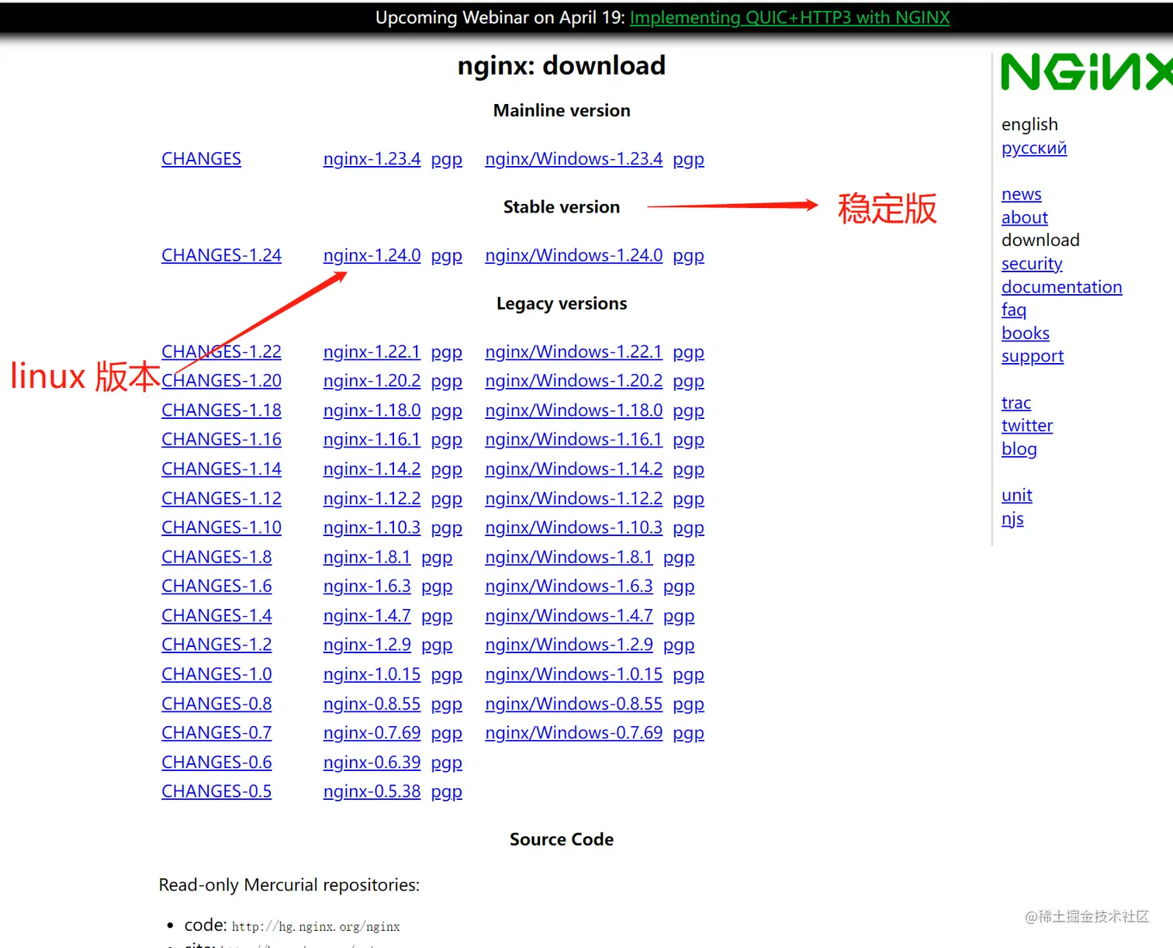Download nginx-1.2.9
The image size is (1173, 948).
(x=367, y=645)
